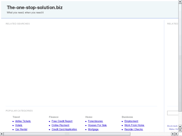Screen dimensions: 182x136
Task: Open the Work From Home link
Action: [x=134, y=125]
